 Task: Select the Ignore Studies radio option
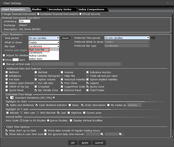(48, 121)
